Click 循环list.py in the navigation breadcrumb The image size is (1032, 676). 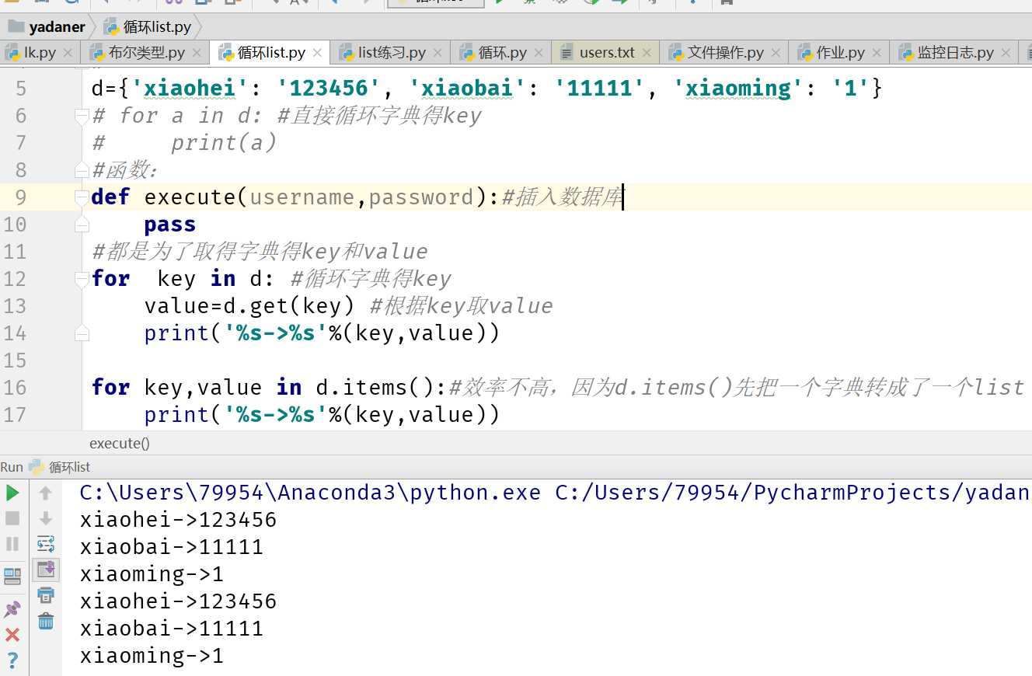pyautogui.click(x=157, y=27)
